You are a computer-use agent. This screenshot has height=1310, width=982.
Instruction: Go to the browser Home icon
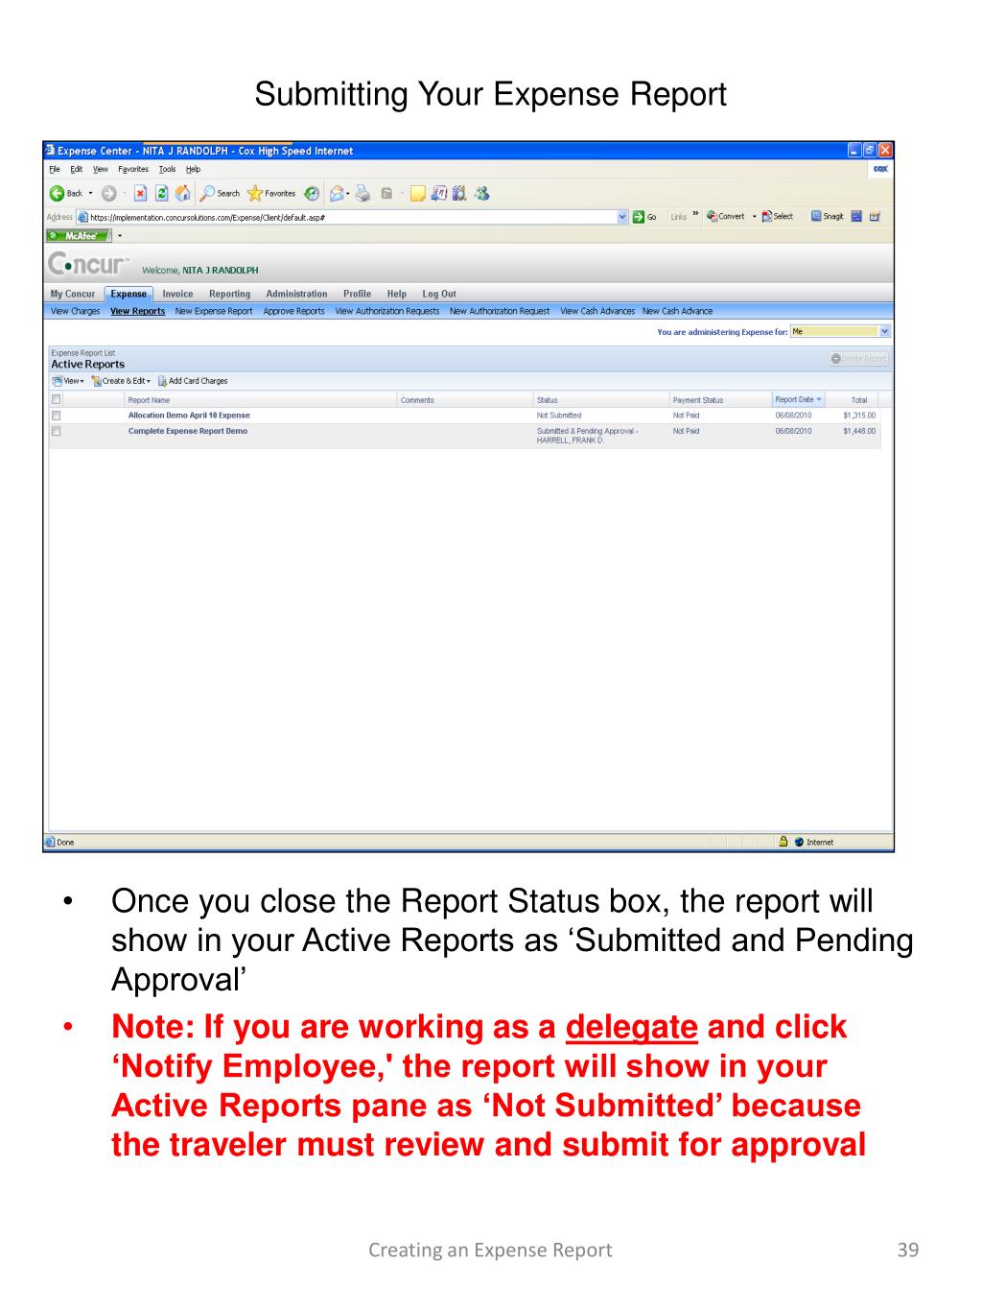(x=183, y=193)
